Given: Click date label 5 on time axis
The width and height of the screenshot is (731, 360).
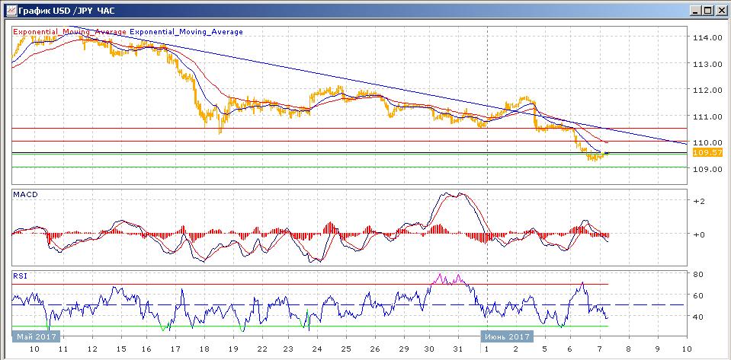Looking at the screenshot, I should (x=543, y=349).
